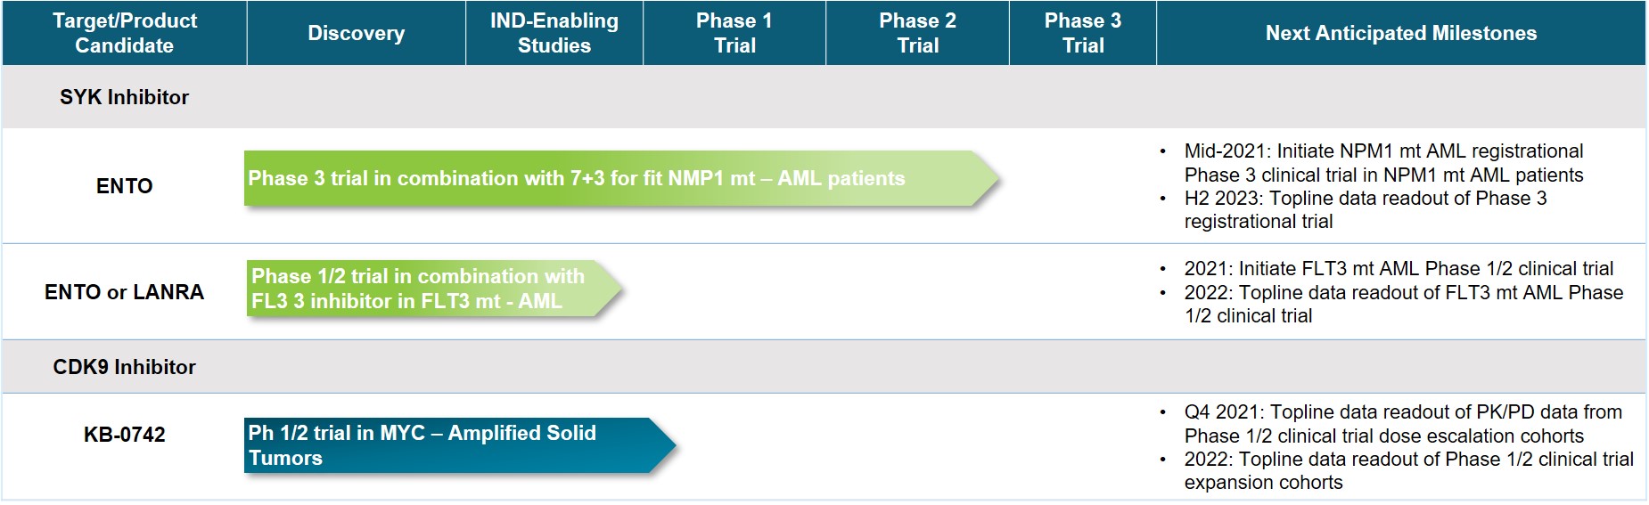Click the ENTO or LANRA candidate label
The height and width of the screenshot is (505, 1649).
coord(124,292)
